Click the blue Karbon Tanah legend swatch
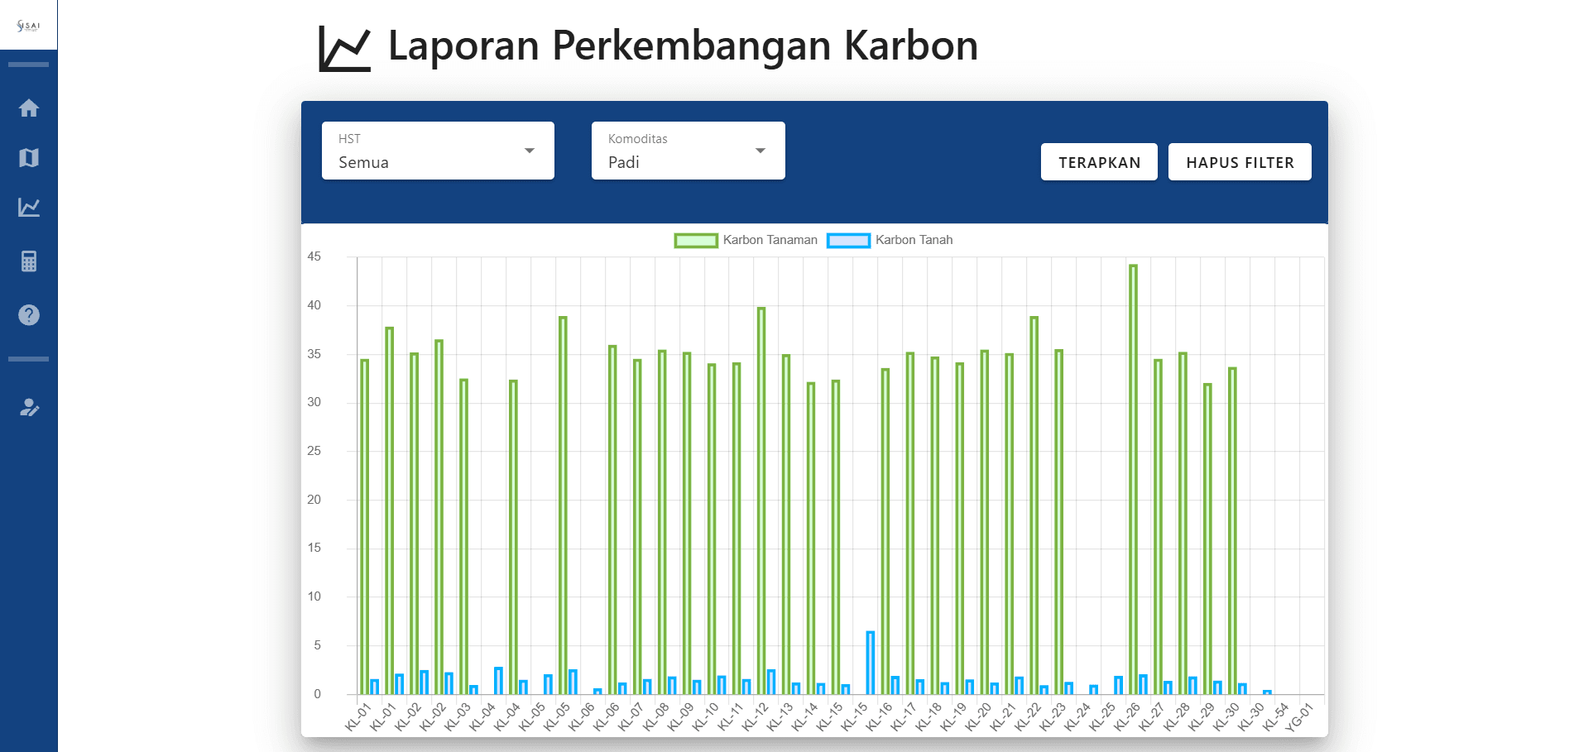The width and height of the screenshot is (1569, 752). point(848,241)
